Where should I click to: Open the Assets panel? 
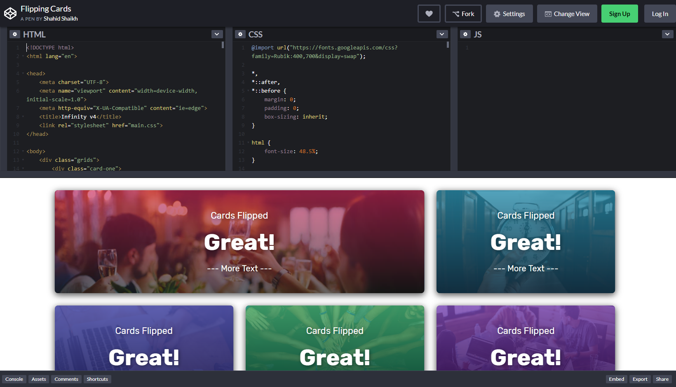pos(39,379)
